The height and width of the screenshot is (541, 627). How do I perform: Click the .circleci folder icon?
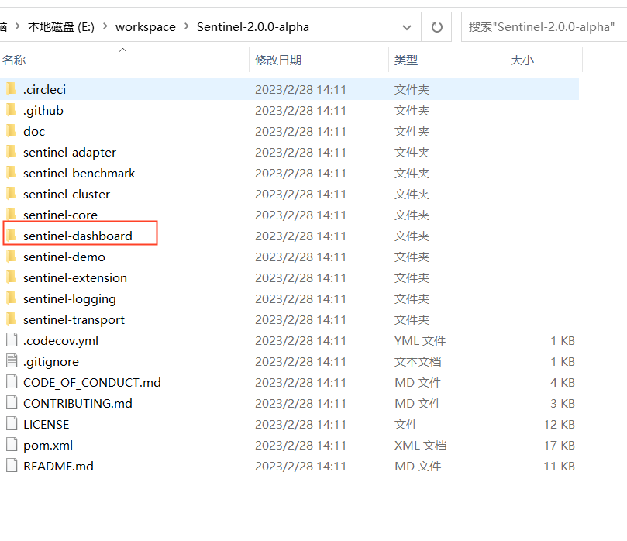[10, 89]
